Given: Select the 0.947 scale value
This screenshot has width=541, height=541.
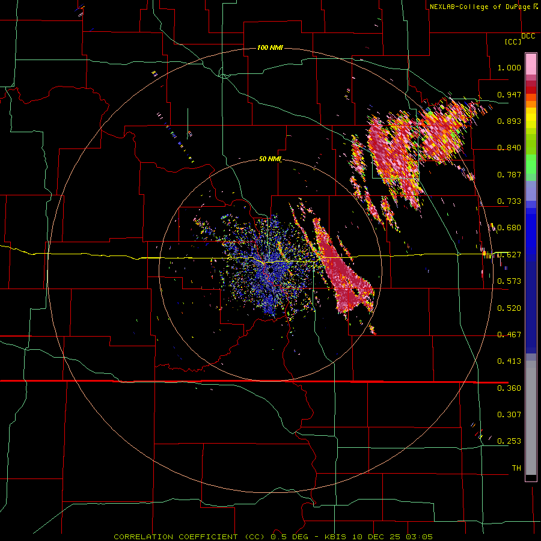Looking at the screenshot, I should pos(509,94).
